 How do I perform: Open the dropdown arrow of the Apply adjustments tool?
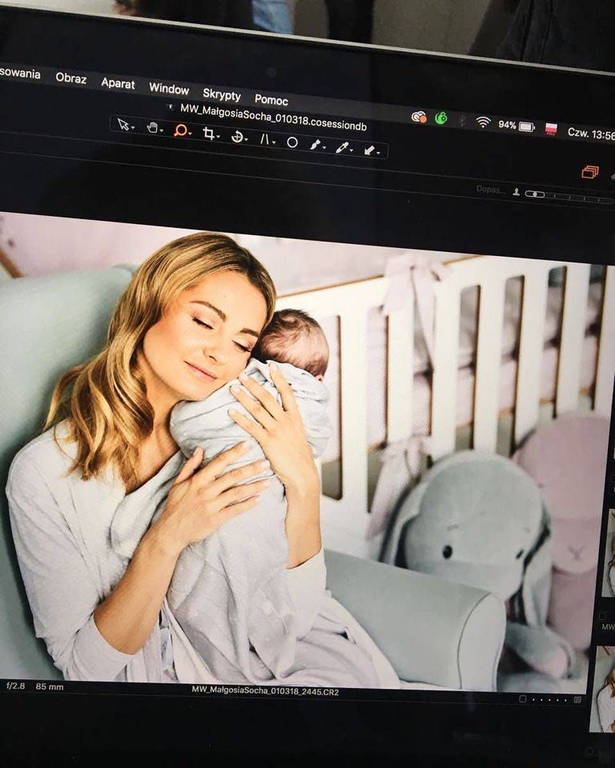tap(379, 154)
